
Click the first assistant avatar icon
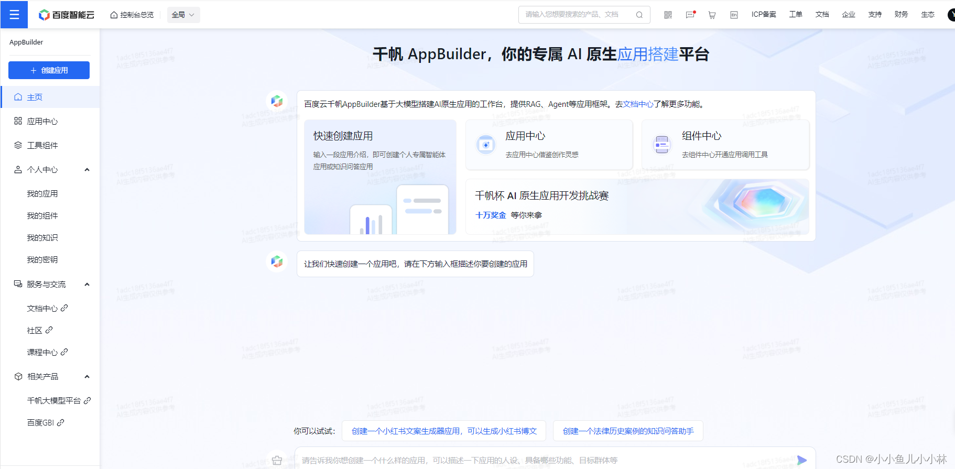(277, 101)
